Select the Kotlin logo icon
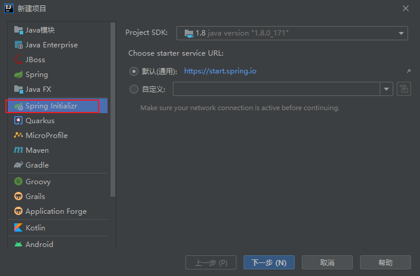 coord(18,227)
